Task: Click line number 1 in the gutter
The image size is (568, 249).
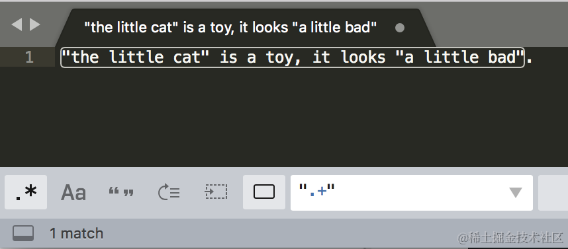Action: click(x=29, y=57)
